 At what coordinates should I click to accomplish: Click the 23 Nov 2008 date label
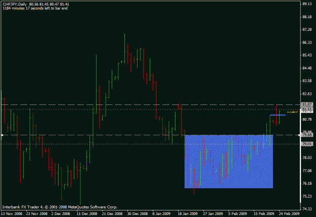[37, 213]
